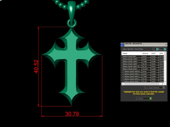The width and height of the screenshot is (170, 127).
Task: Click the scroll down arrow in metal list
Action: (x=165, y=81)
